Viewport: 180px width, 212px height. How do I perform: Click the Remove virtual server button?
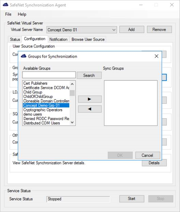point(159,30)
